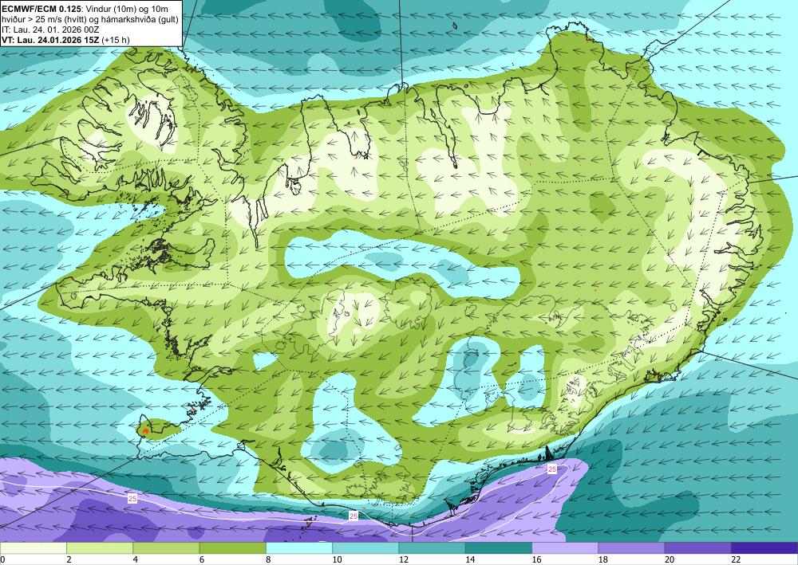
Task: Click the 16–18 m/s lavender legend swatch
Action: [x=566, y=548]
